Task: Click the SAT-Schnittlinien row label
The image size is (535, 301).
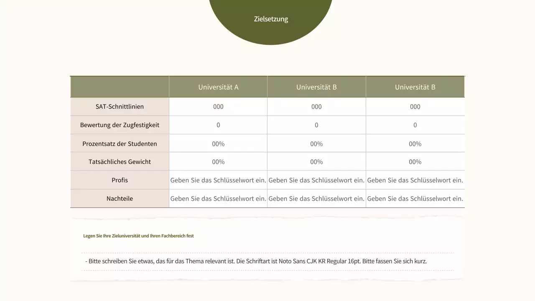Action: pos(120,106)
